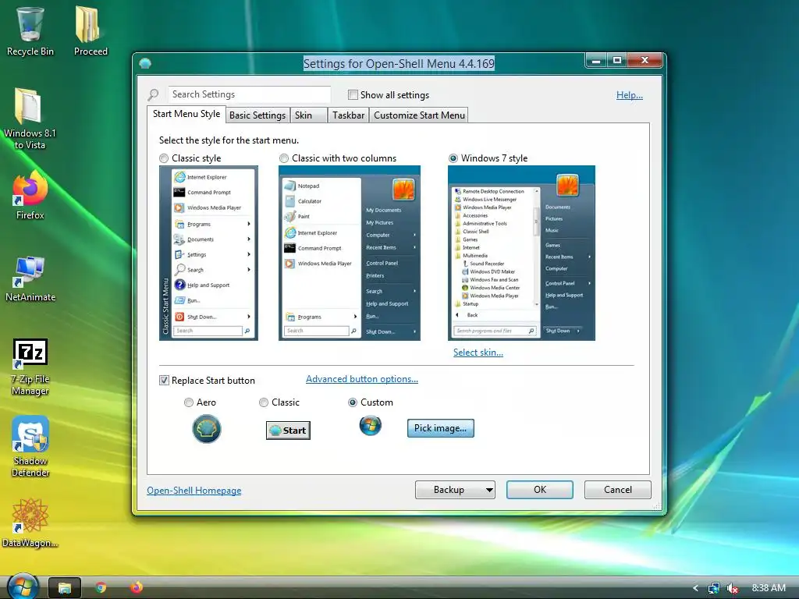Open the Taskbar tab
This screenshot has width=799, height=599.
pos(348,115)
